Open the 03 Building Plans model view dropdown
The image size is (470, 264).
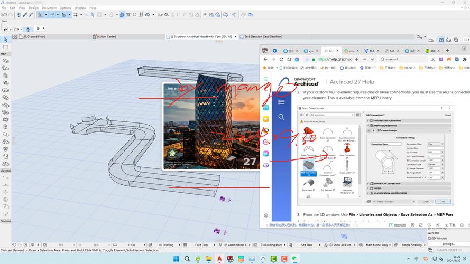click(x=271, y=245)
